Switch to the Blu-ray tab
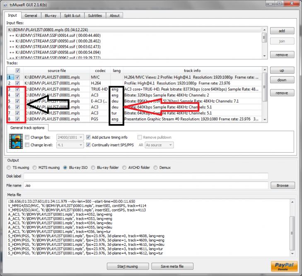 click(51, 16)
